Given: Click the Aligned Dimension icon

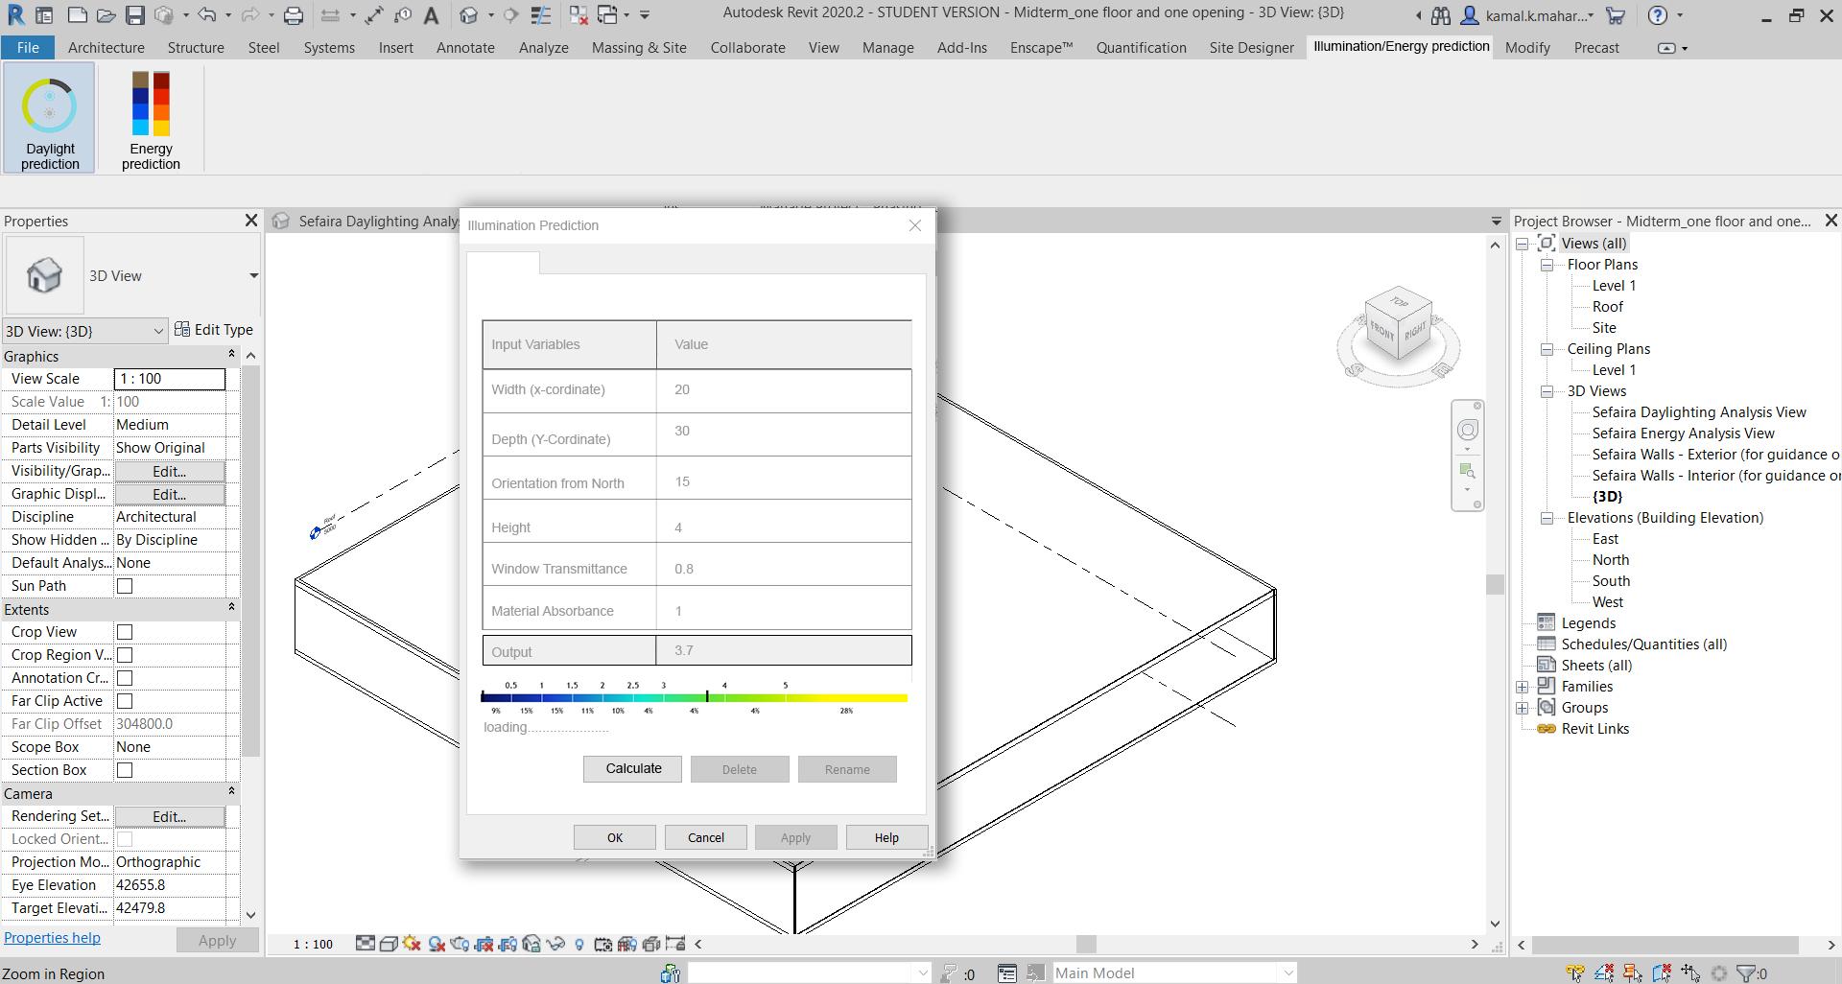Looking at the screenshot, I should click(374, 15).
